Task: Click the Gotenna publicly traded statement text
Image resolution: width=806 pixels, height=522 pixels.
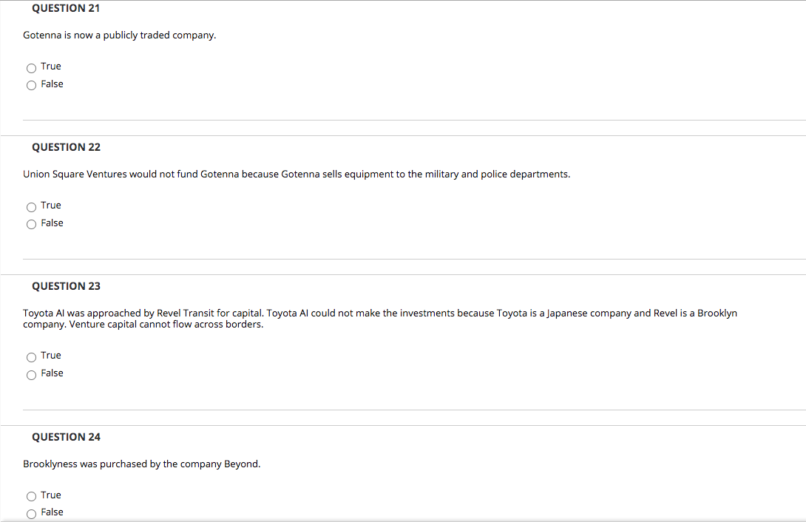Action: pos(119,35)
